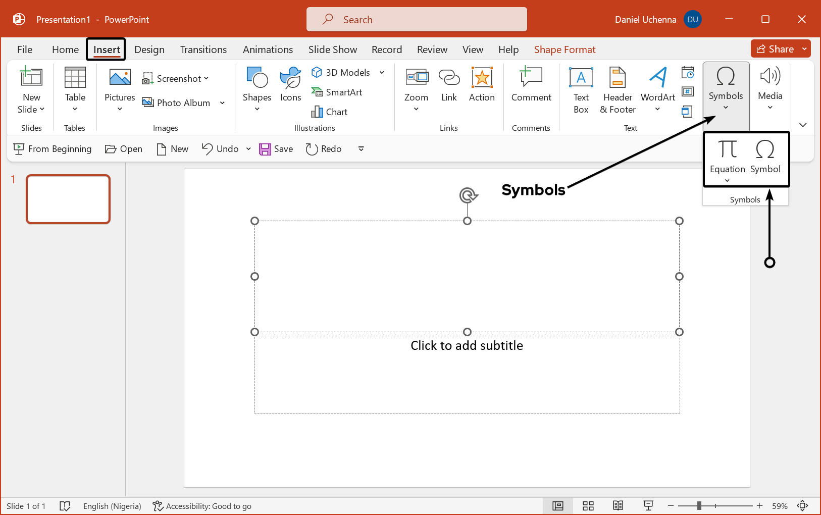Screen dimensions: 821x515
Task: Add a SmartArt graphic
Action: (x=337, y=92)
